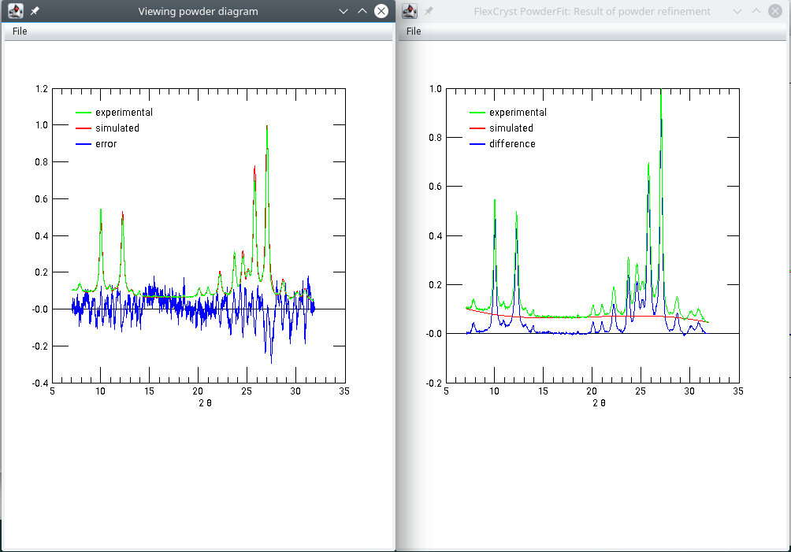
Task: Click the "2 θ" axis label in left plot
Action: tap(205, 403)
